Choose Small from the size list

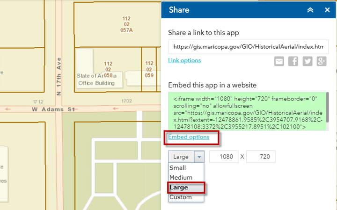coord(178,168)
